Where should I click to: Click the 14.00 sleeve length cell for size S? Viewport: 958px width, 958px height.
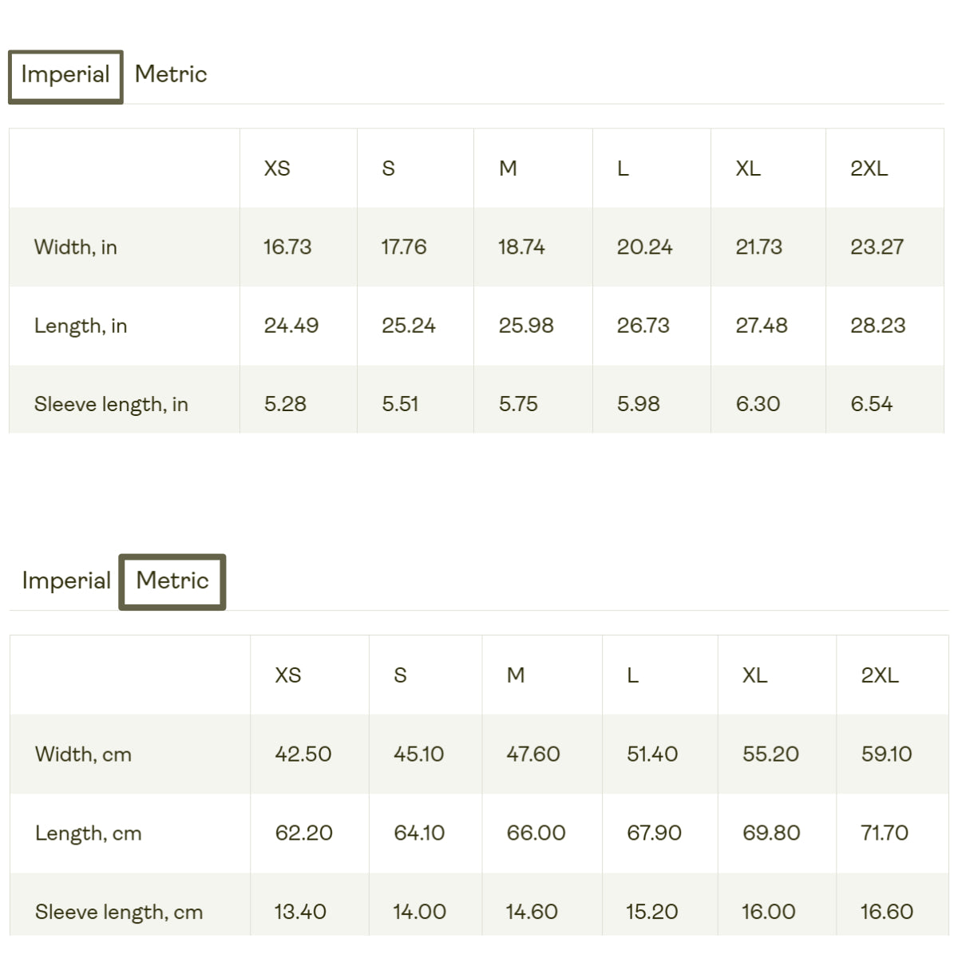tap(419, 912)
